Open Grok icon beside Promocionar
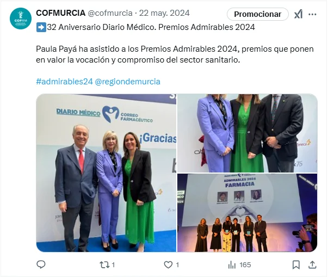328x277 pixels. click(298, 14)
